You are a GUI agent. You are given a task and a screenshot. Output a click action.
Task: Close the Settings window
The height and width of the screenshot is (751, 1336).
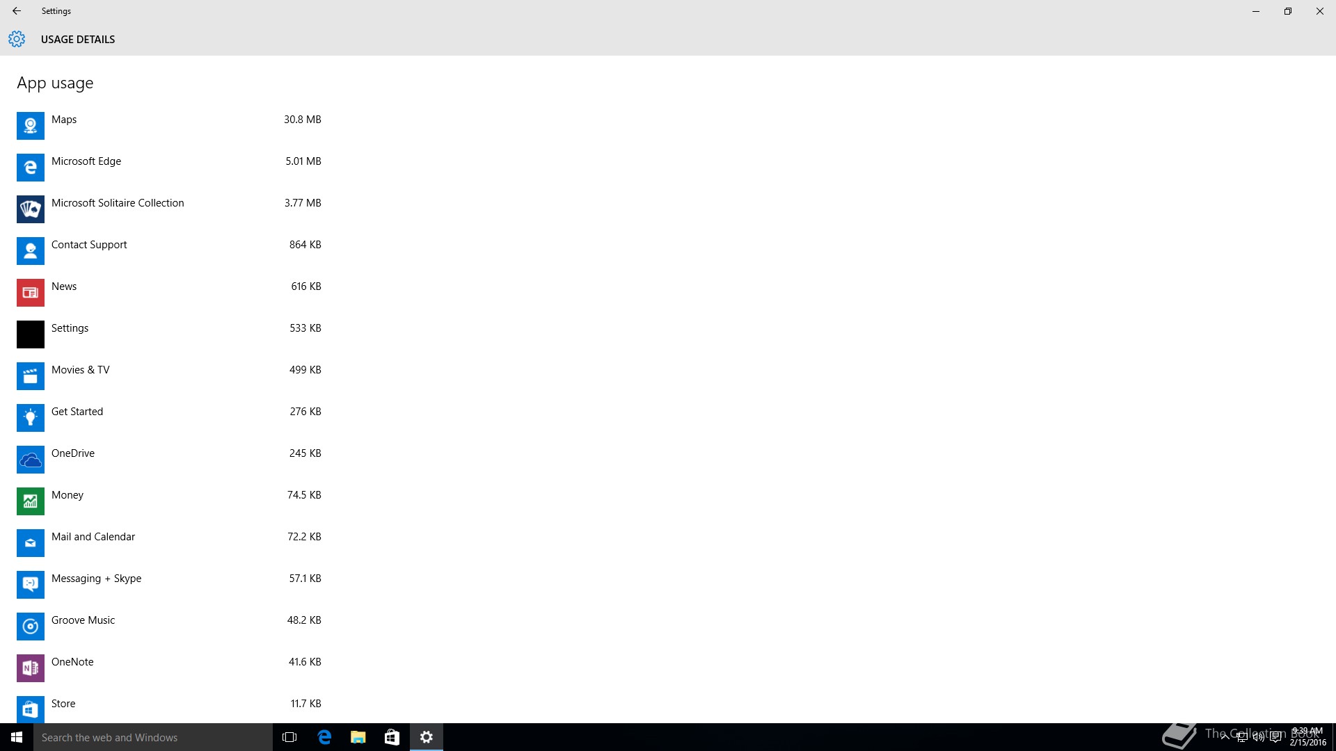click(x=1320, y=11)
